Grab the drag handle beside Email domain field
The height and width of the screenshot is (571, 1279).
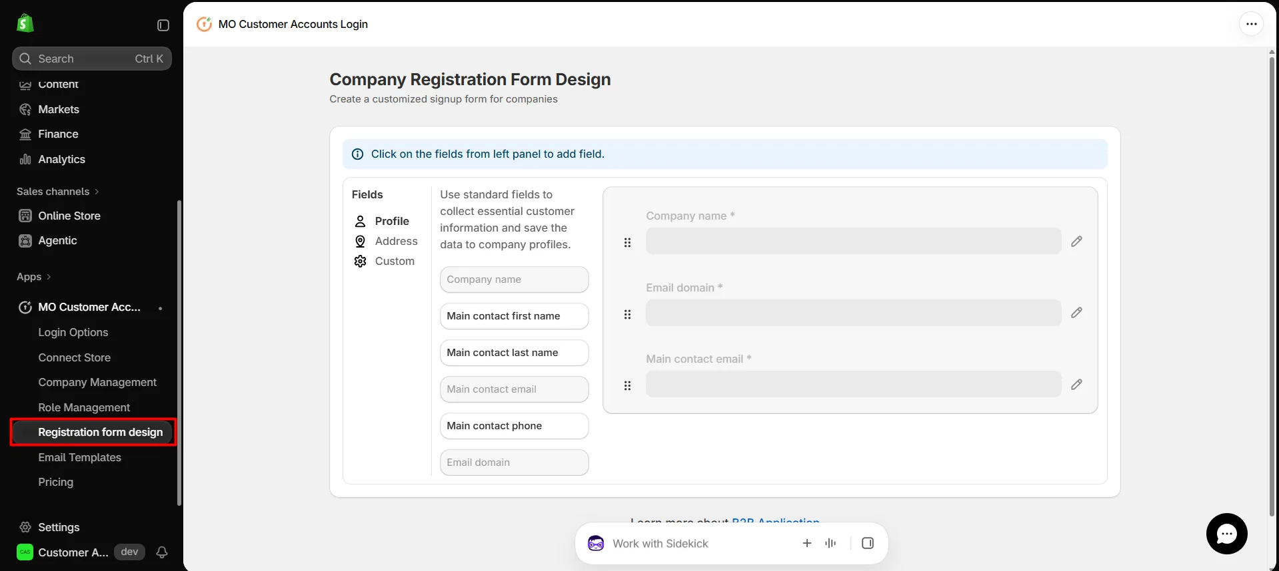pos(627,315)
